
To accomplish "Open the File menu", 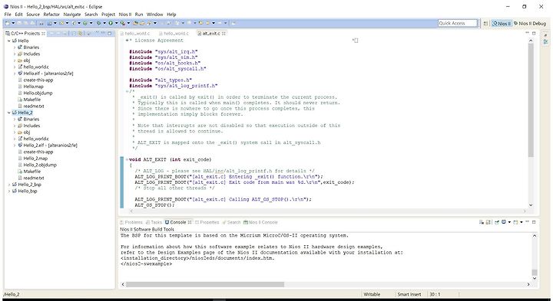I will tap(8, 15).
